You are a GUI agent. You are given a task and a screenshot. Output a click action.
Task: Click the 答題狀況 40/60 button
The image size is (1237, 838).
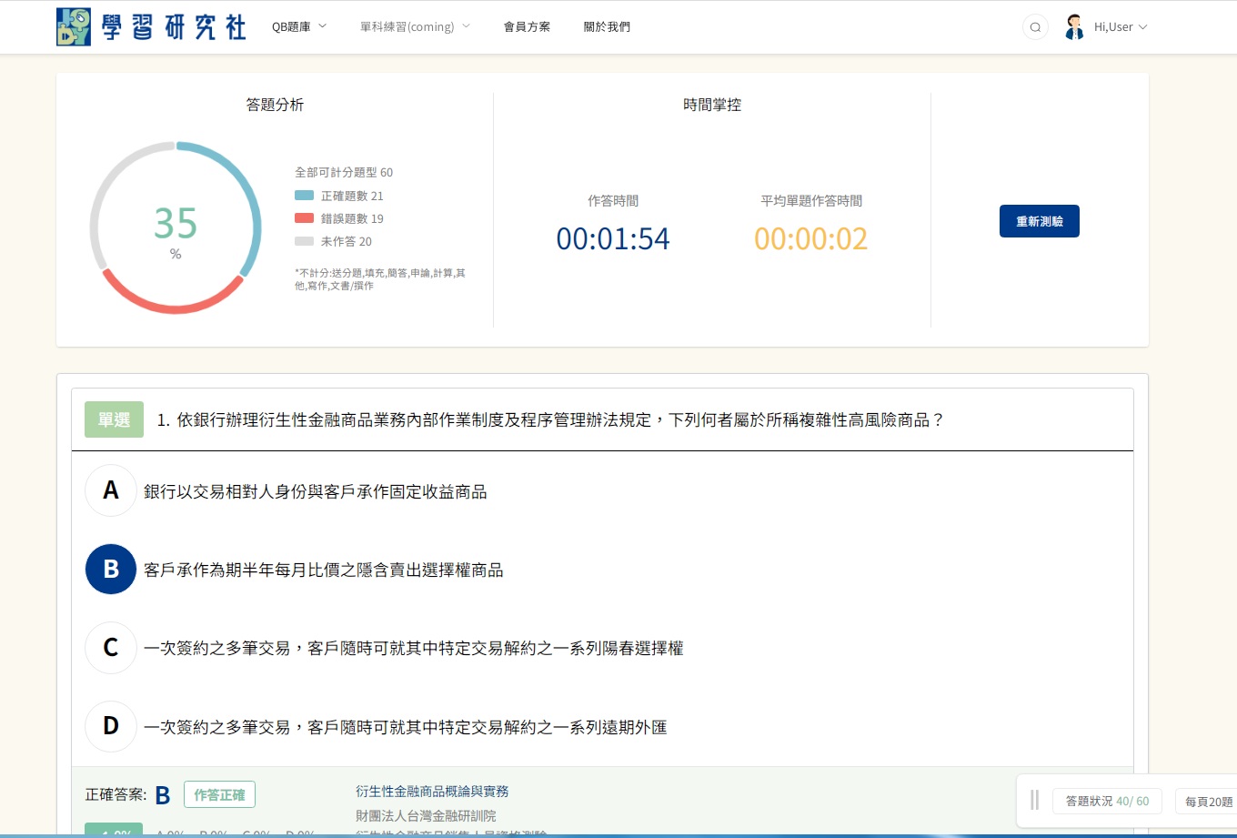tap(1107, 802)
